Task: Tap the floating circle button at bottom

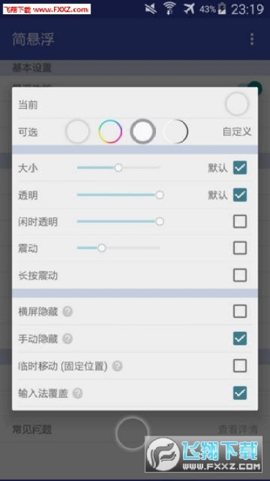Action: point(132,433)
